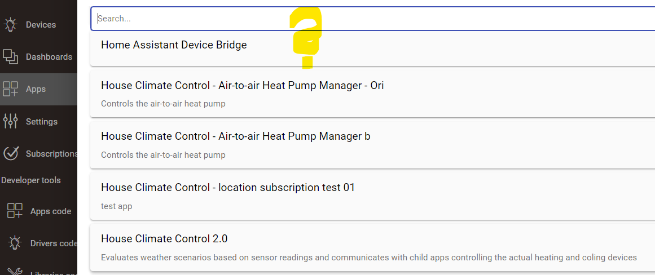Open Air-to-air Heat Pump Manager - Ori
655x275 pixels.
point(243,86)
